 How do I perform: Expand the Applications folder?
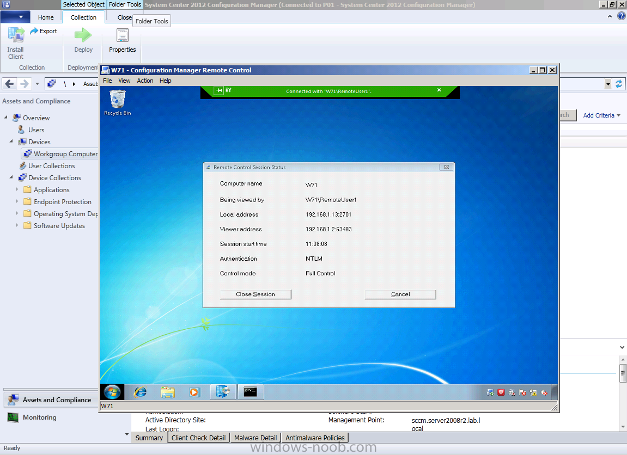tap(17, 189)
